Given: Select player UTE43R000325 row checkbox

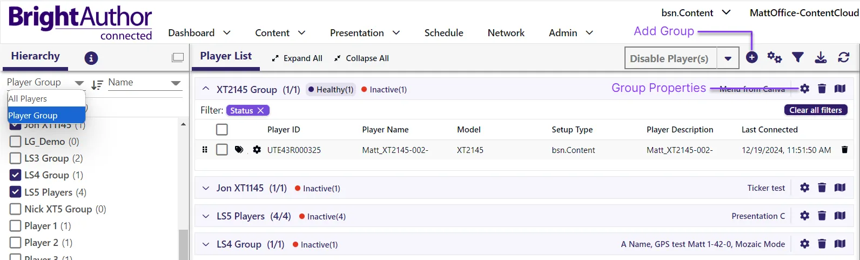Looking at the screenshot, I should coord(221,150).
